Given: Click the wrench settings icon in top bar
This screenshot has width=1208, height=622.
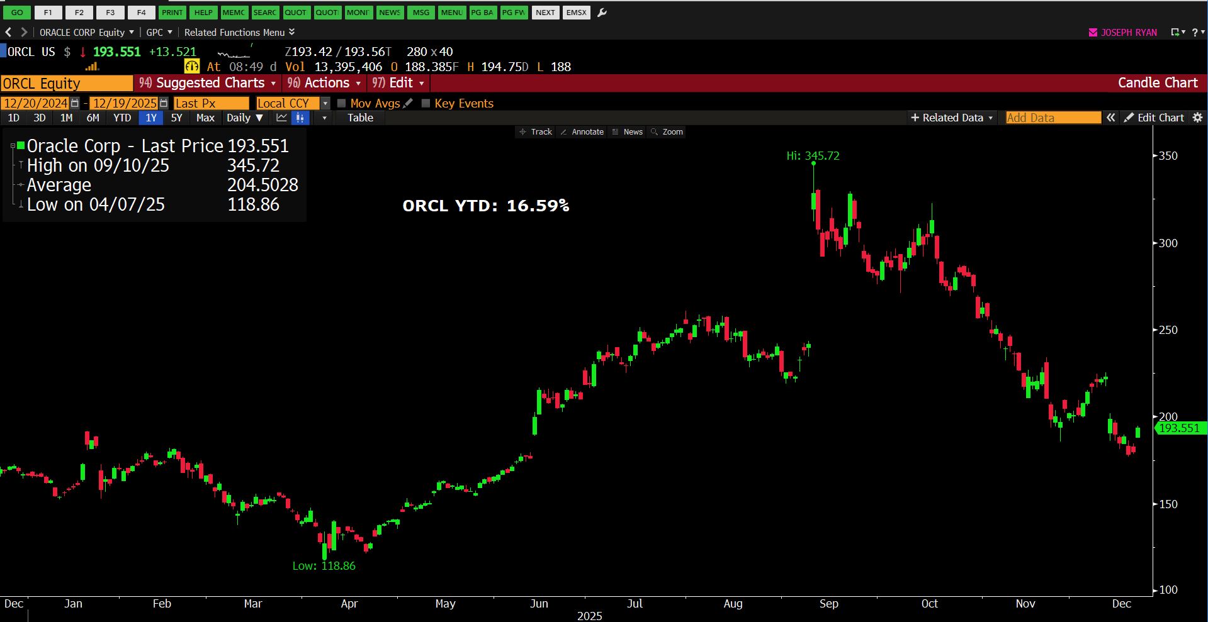Looking at the screenshot, I should tap(602, 13).
